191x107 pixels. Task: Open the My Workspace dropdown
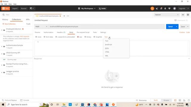pyautogui.click(x=87, y=9)
